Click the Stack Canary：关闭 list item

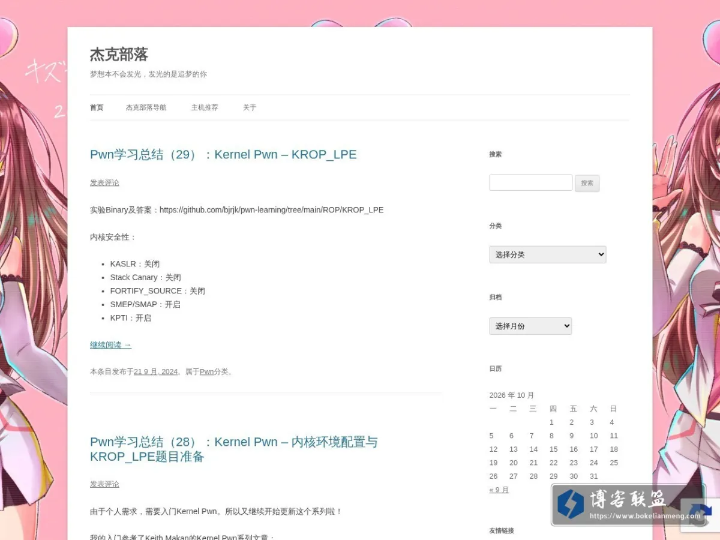[145, 277]
